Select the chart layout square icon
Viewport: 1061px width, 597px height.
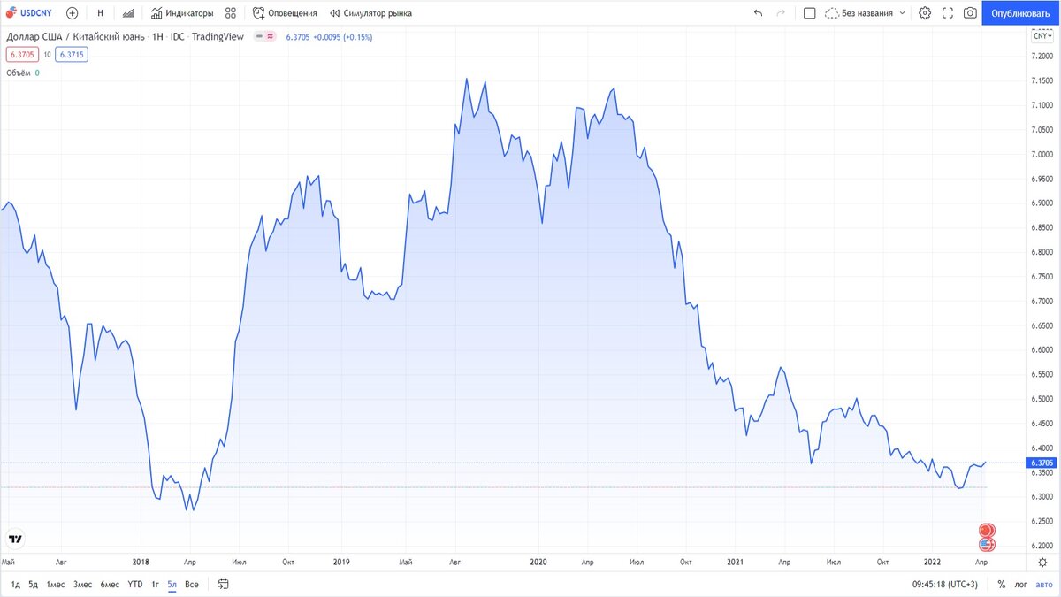point(809,13)
